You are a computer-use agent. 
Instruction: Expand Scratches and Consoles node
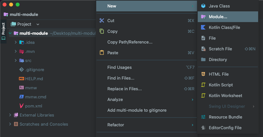click(x=10, y=124)
